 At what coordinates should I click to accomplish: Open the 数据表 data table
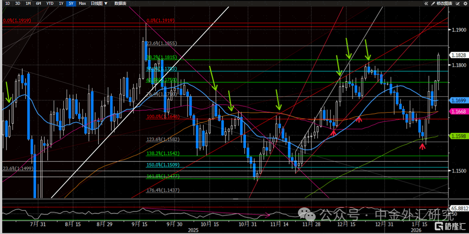coord(121,3)
